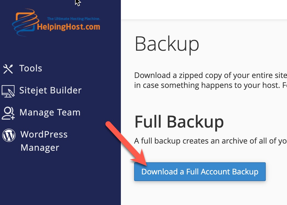Click the Full Backup section heading
Image resolution: width=287 pixels, height=205 pixels.
(179, 122)
